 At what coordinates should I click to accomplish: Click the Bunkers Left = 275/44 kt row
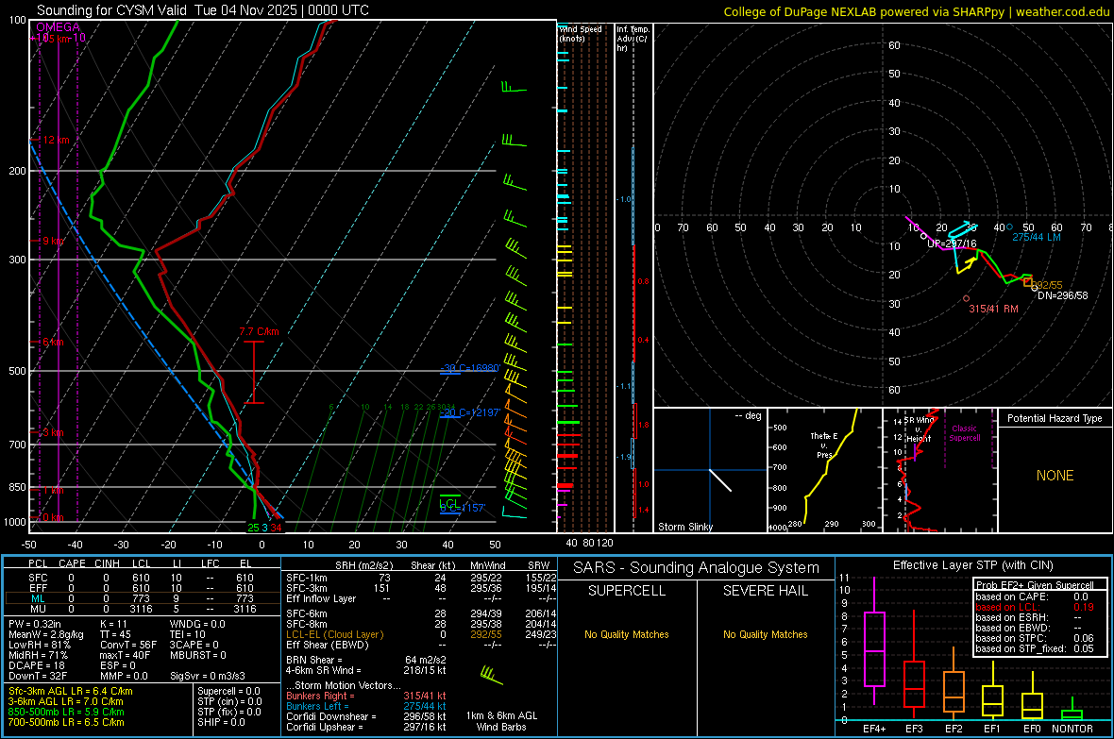(366, 706)
